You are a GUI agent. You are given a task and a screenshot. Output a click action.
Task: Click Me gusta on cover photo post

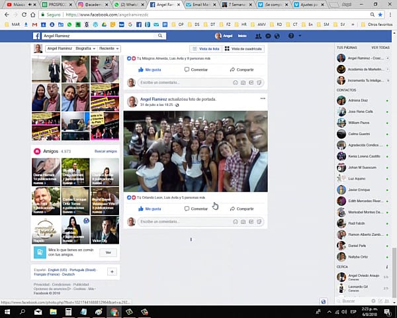(150, 209)
